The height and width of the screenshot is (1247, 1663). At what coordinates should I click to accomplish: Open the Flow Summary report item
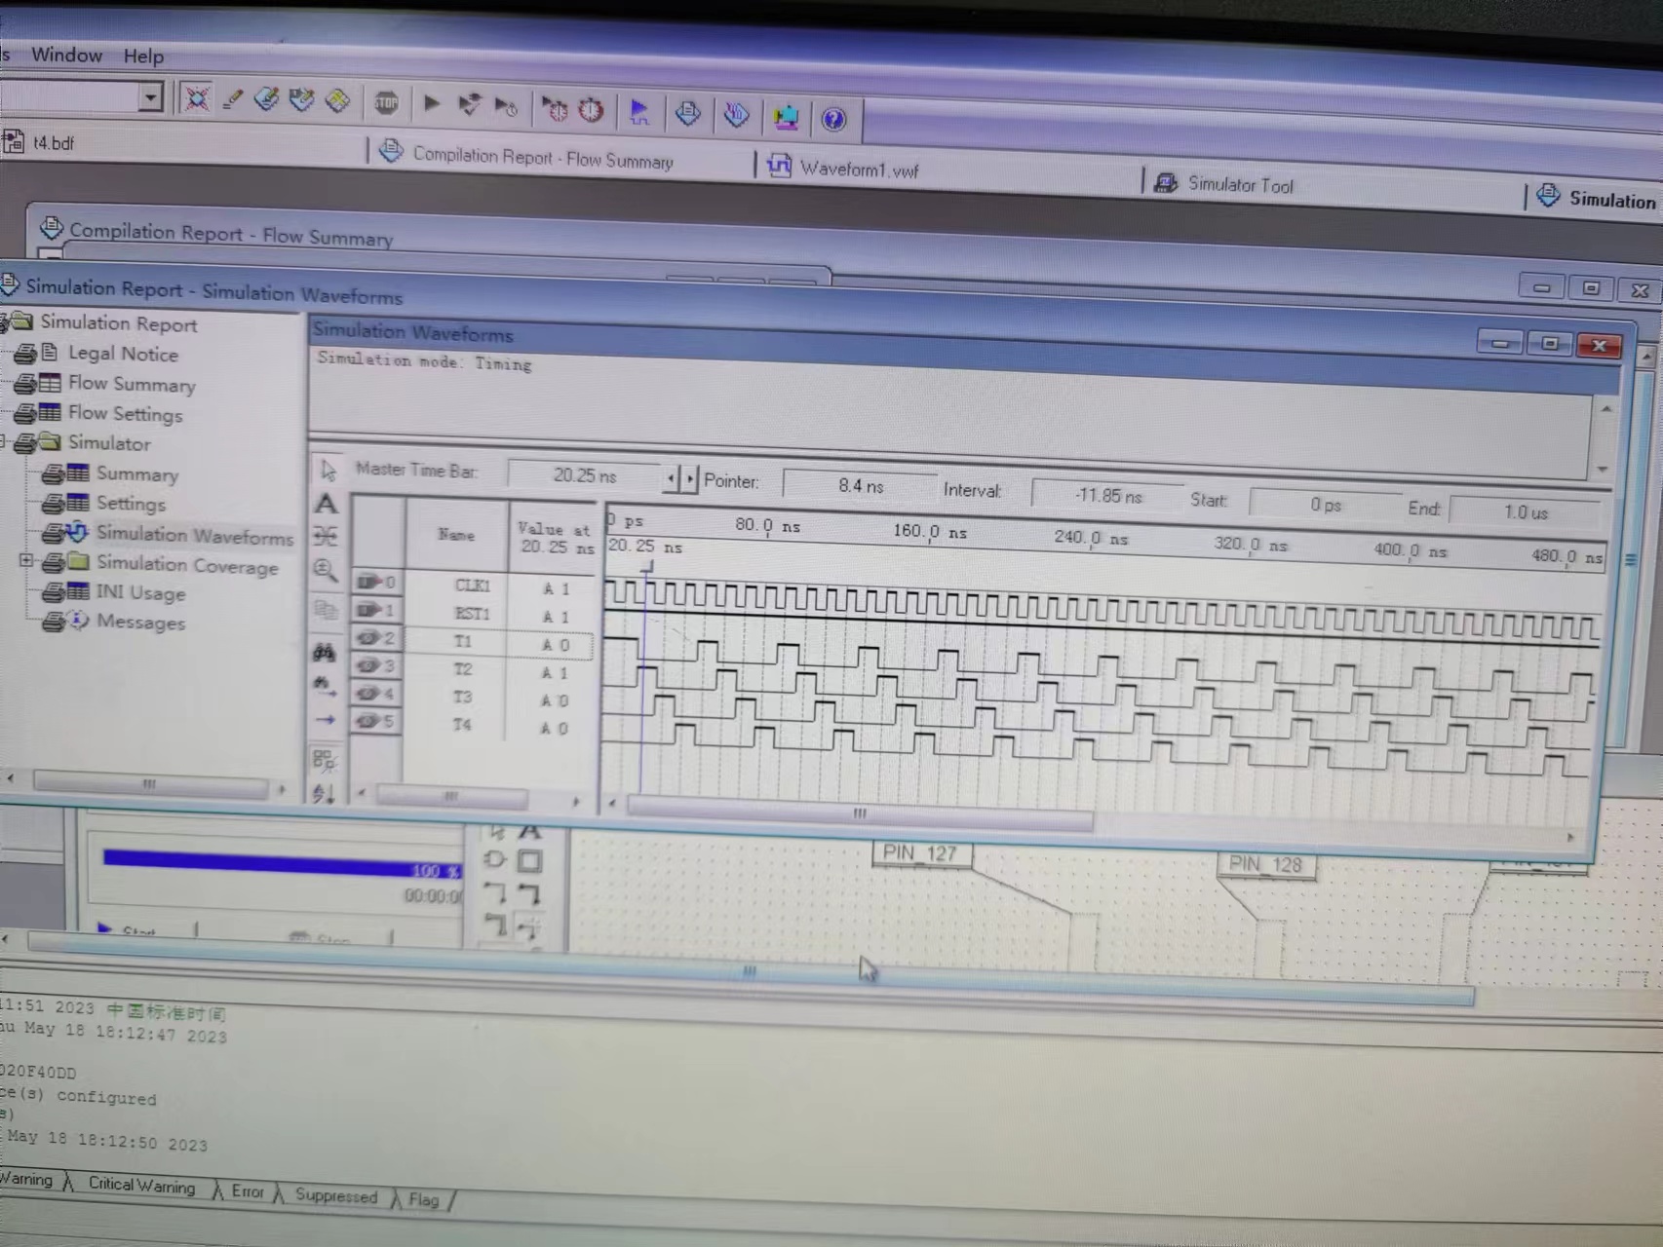click(x=132, y=384)
